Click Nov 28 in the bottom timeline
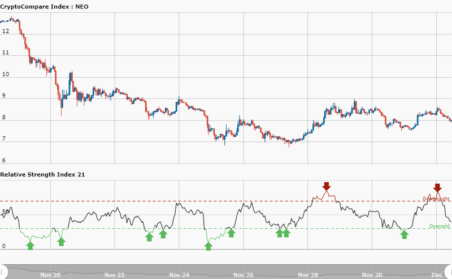This screenshot has width=452, height=279. click(x=308, y=275)
